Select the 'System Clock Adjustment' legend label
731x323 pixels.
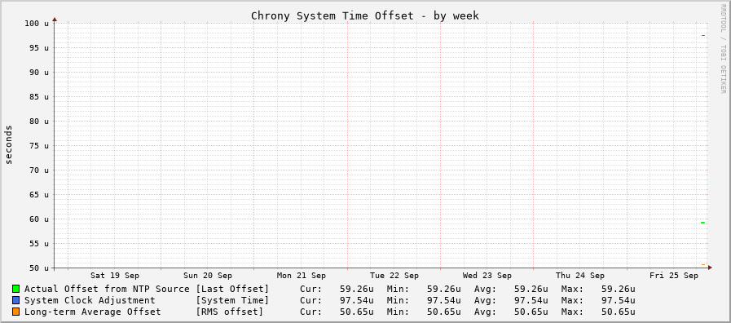pos(90,300)
